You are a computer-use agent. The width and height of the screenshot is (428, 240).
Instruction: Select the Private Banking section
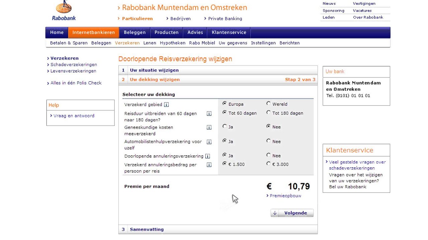click(x=225, y=19)
